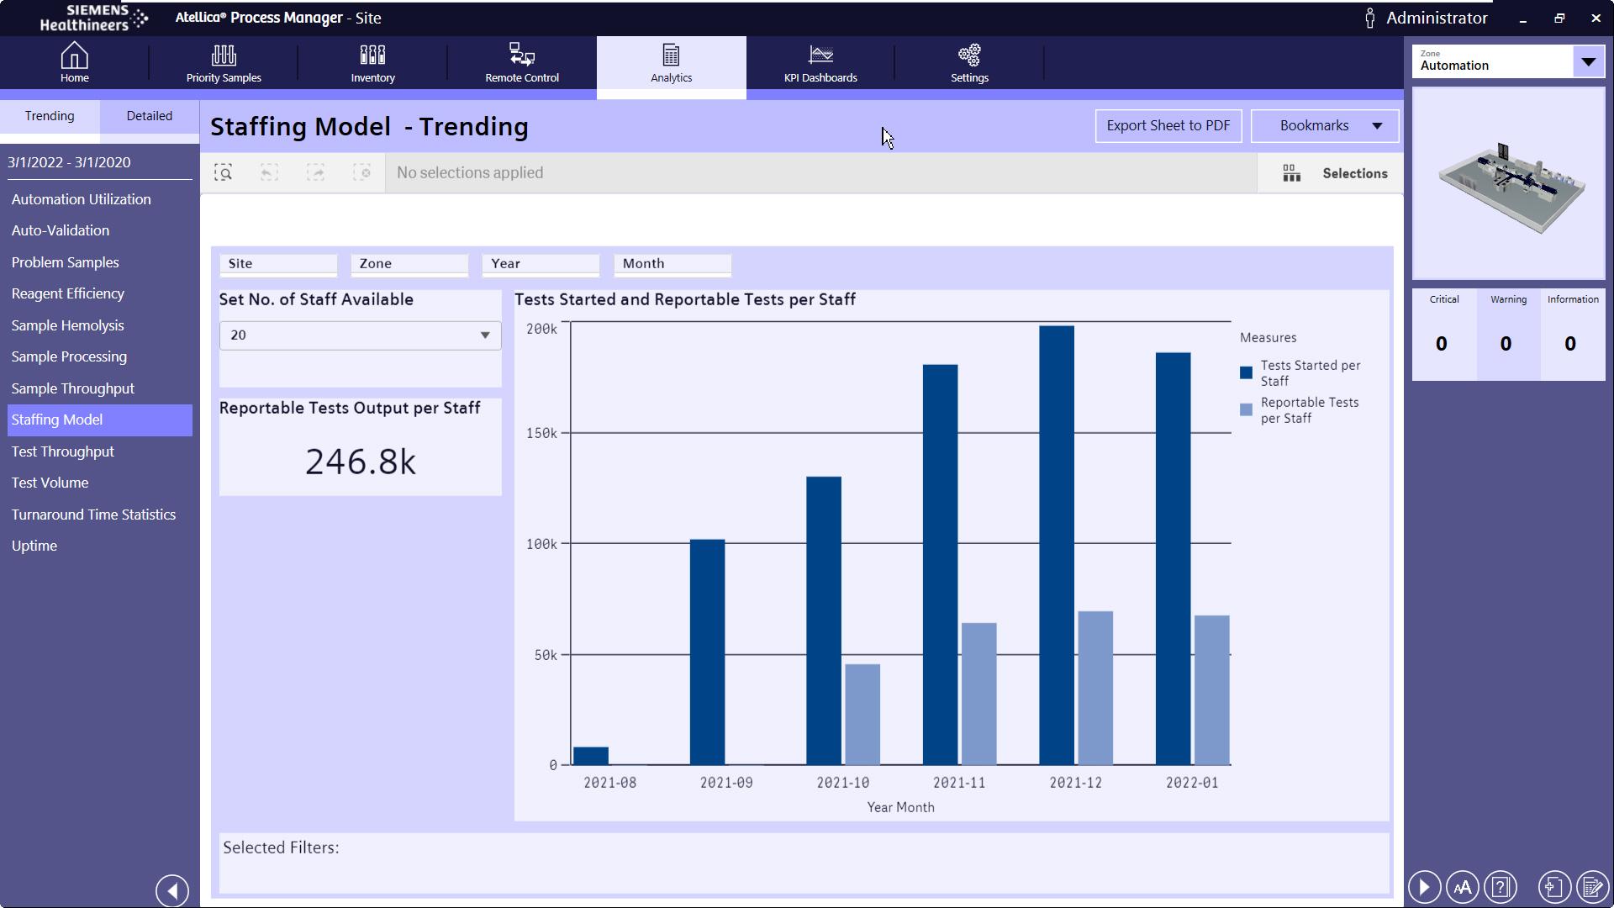The image size is (1614, 908).
Task: Select Test Throughput in sidebar
Action: click(63, 451)
